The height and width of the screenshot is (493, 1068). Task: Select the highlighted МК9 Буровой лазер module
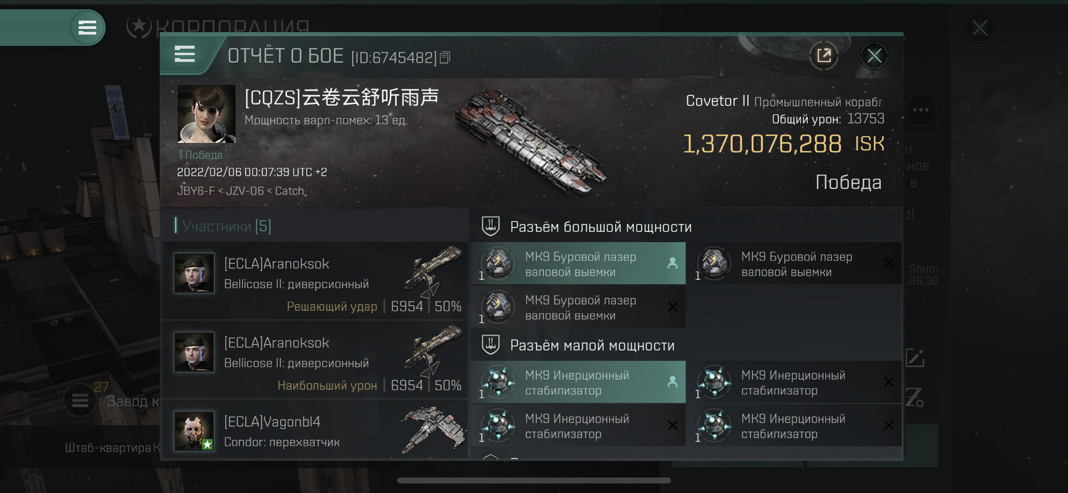(578, 264)
